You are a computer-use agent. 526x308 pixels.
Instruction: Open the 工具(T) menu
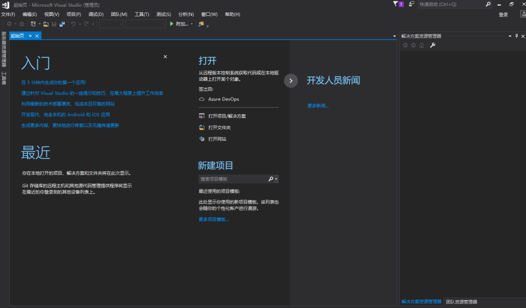click(x=142, y=14)
